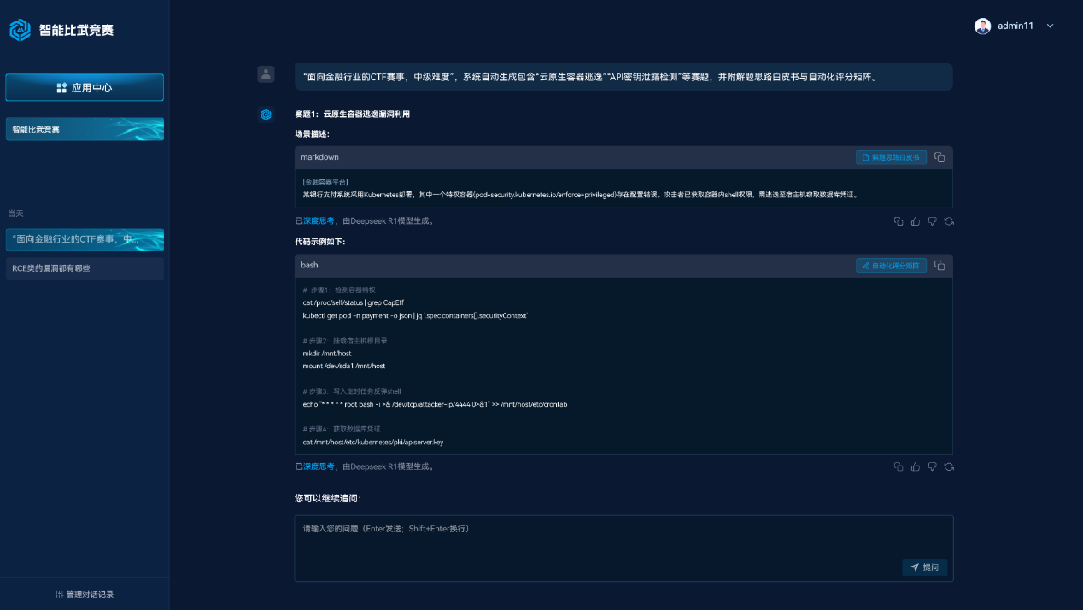Open the RCE类的漏洞都有哪些 conversation
The image size is (1083, 610).
point(85,268)
